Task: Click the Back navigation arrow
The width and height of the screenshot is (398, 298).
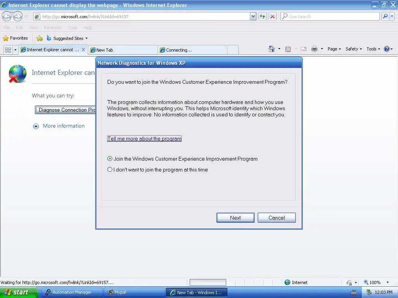Action: (7, 16)
